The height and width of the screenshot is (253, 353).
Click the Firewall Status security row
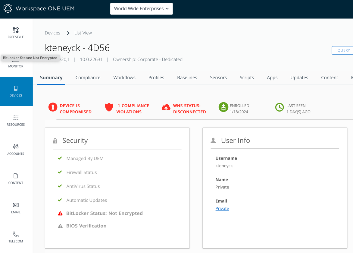tap(82, 172)
